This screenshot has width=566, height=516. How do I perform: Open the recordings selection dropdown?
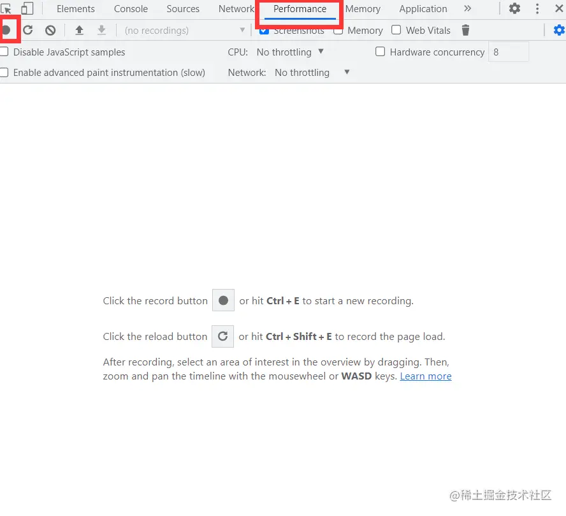coord(185,31)
